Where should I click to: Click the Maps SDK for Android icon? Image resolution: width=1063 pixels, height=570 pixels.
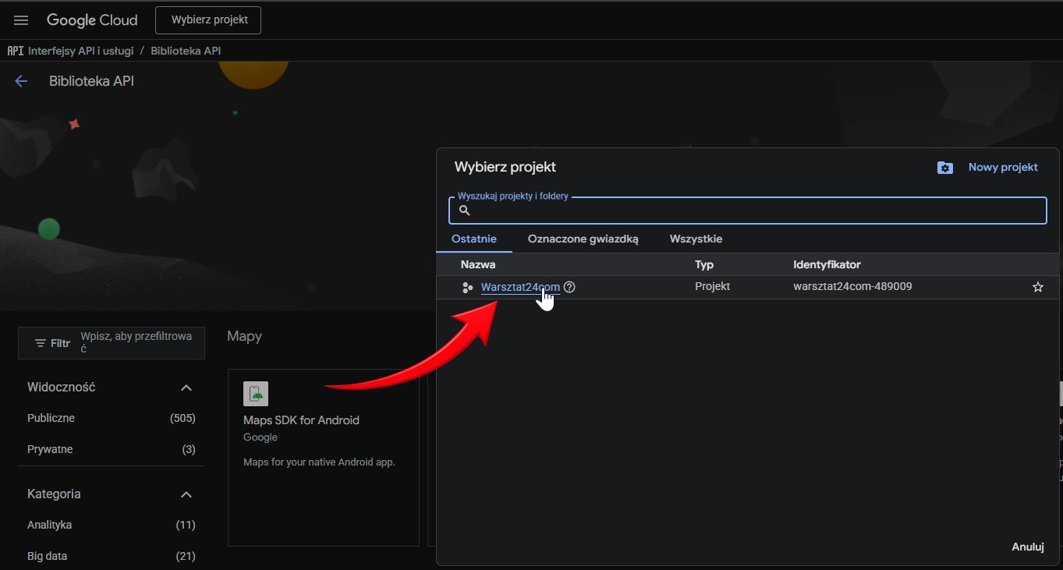tap(256, 394)
